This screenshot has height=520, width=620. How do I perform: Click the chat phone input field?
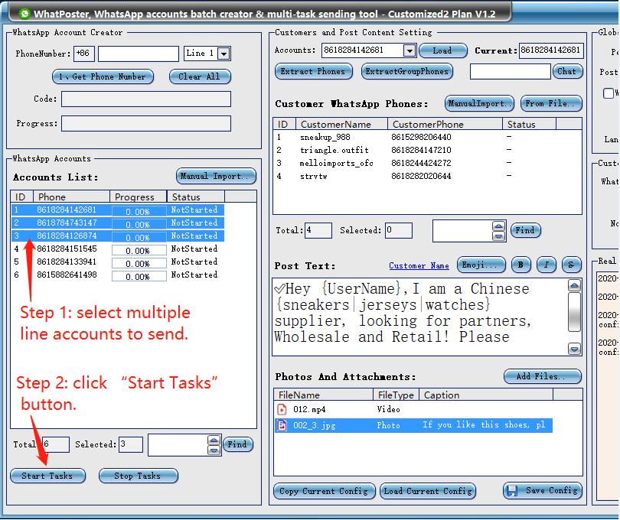510,72
